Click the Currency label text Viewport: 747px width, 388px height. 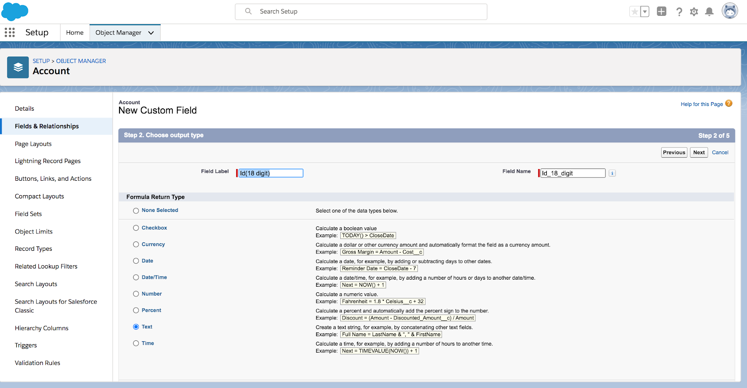(153, 244)
